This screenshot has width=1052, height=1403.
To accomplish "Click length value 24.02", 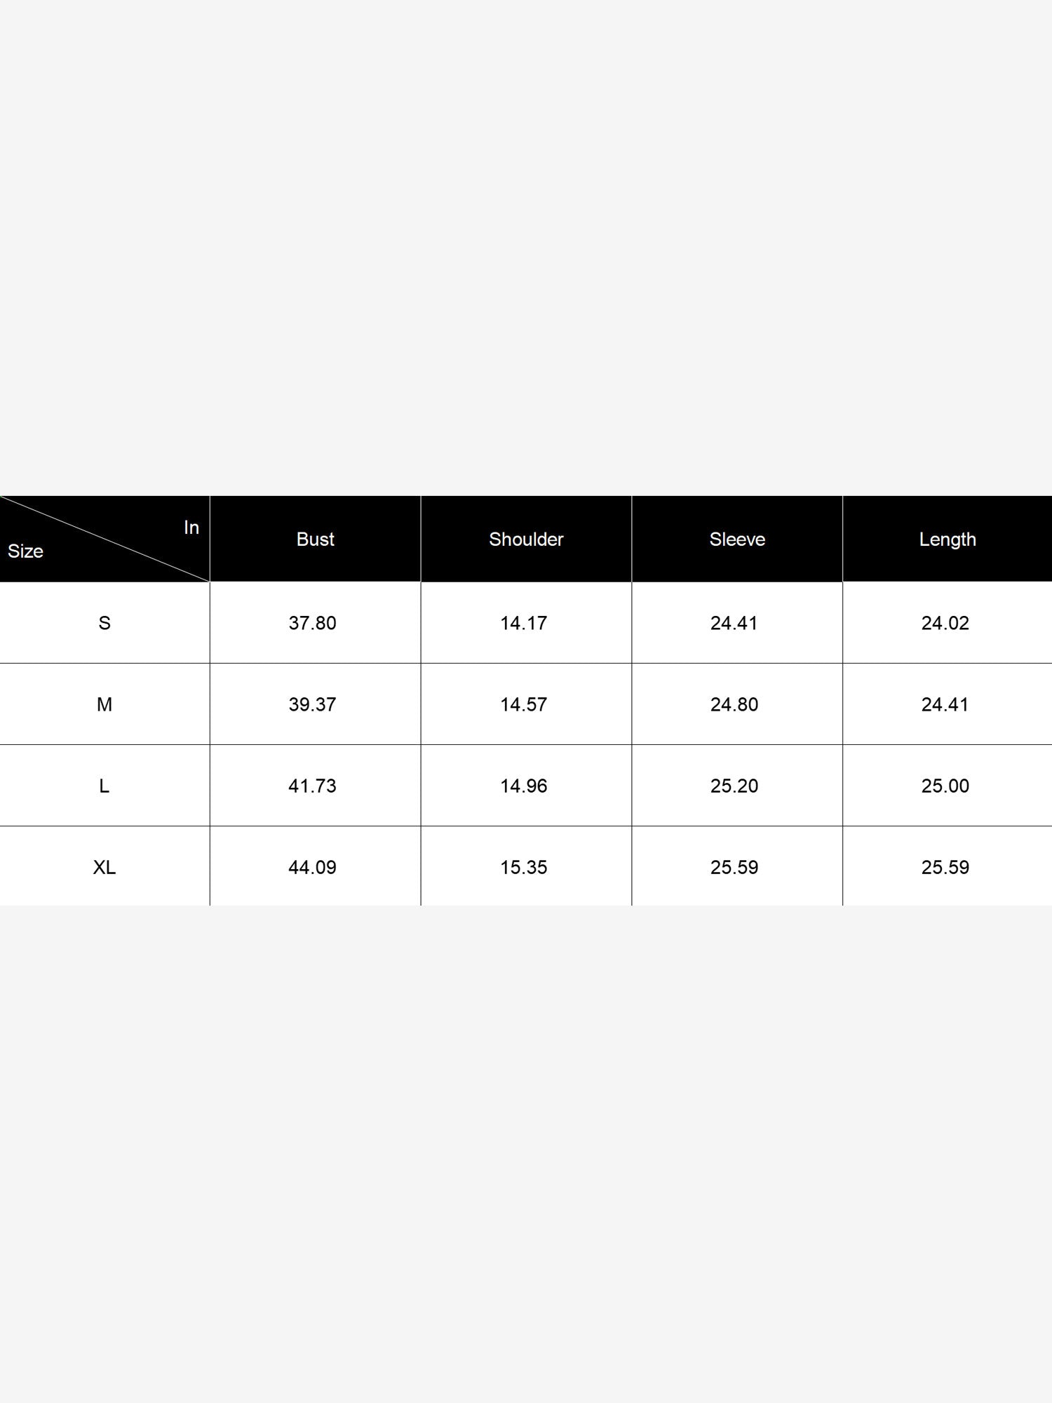I will [x=945, y=623].
